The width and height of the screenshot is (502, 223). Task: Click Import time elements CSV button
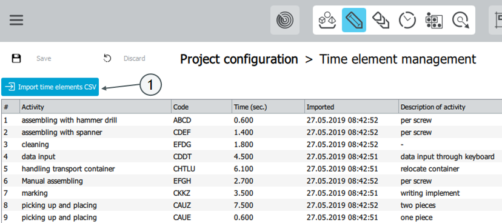(50, 87)
